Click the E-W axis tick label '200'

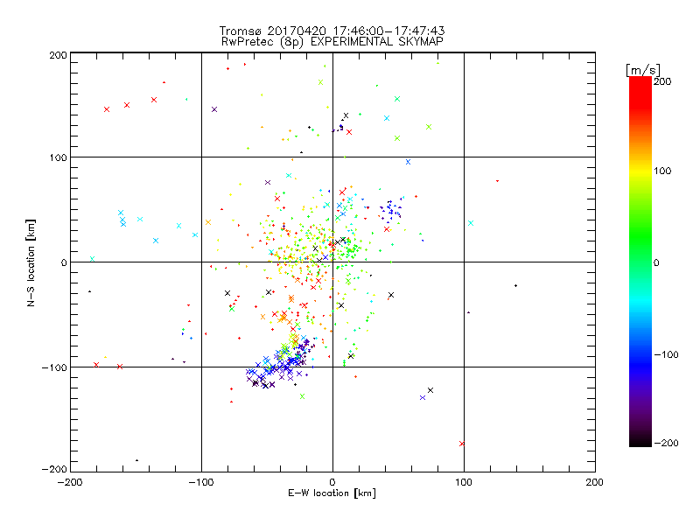(595, 482)
